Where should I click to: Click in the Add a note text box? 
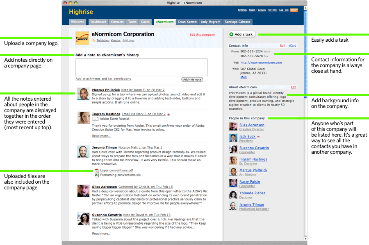[141, 67]
